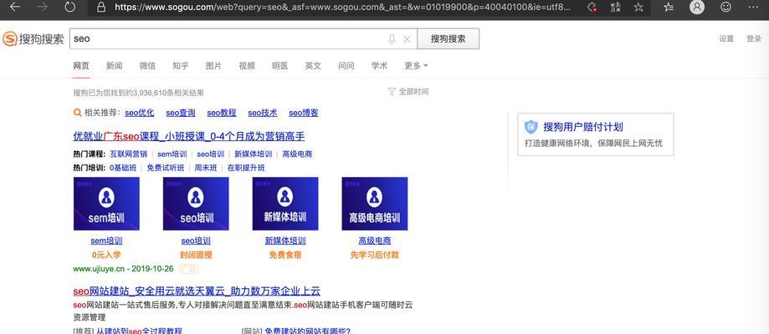
Task: Click related suggestion seo技术
Action: coord(263,113)
